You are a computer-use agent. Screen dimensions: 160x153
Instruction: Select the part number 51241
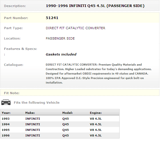click(x=52, y=18)
